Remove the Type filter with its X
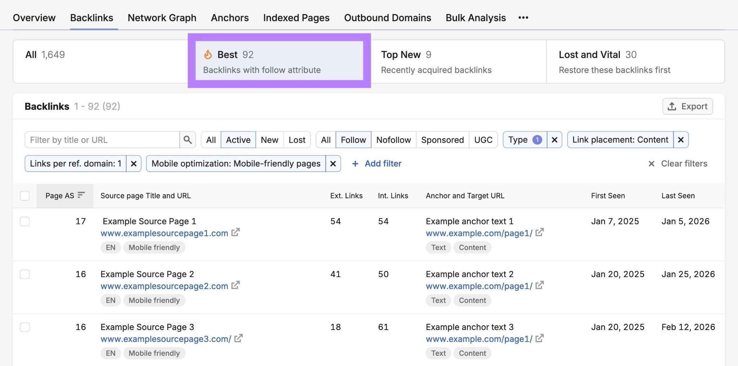The image size is (738, 366). [x=555, y=140]
